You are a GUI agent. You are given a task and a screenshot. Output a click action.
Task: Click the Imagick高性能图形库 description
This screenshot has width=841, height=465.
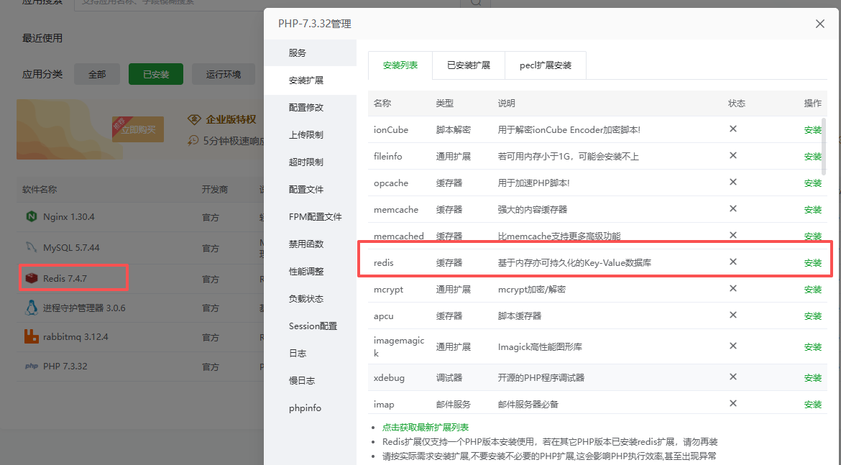click(540, 347)
